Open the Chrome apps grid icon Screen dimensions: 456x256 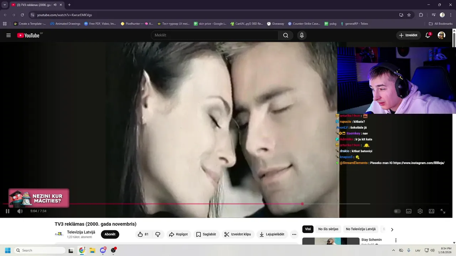click(5, 24)
